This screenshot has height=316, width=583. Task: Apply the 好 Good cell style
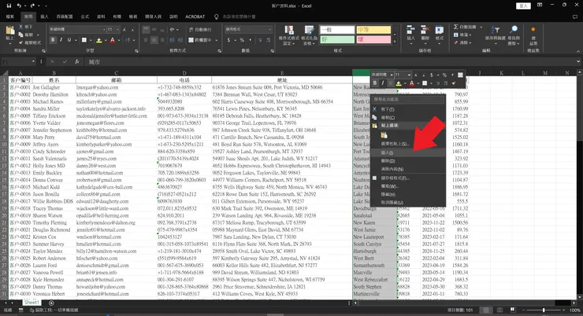tap(338, 39)
